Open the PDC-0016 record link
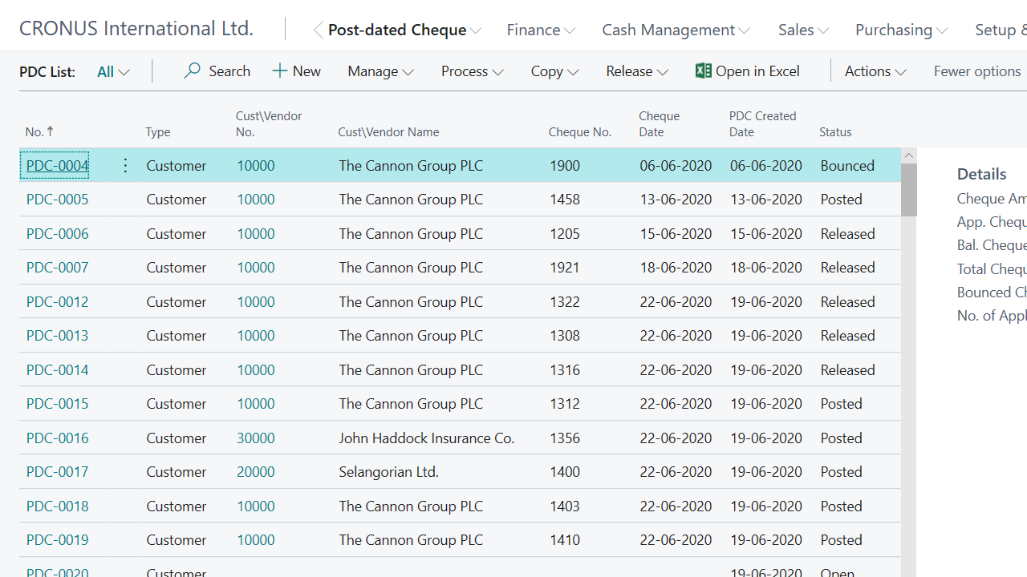 (x=58, y=438)
